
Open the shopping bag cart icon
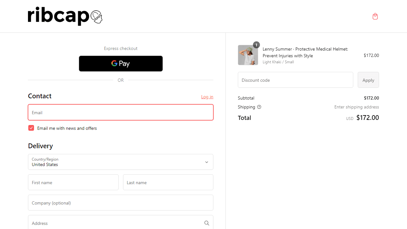pos(375,16)
